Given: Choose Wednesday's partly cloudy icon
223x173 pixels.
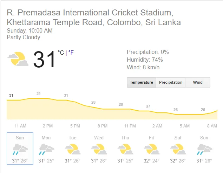Looking at the screenshot, I should pyautogui.click(x=99, y=149).
